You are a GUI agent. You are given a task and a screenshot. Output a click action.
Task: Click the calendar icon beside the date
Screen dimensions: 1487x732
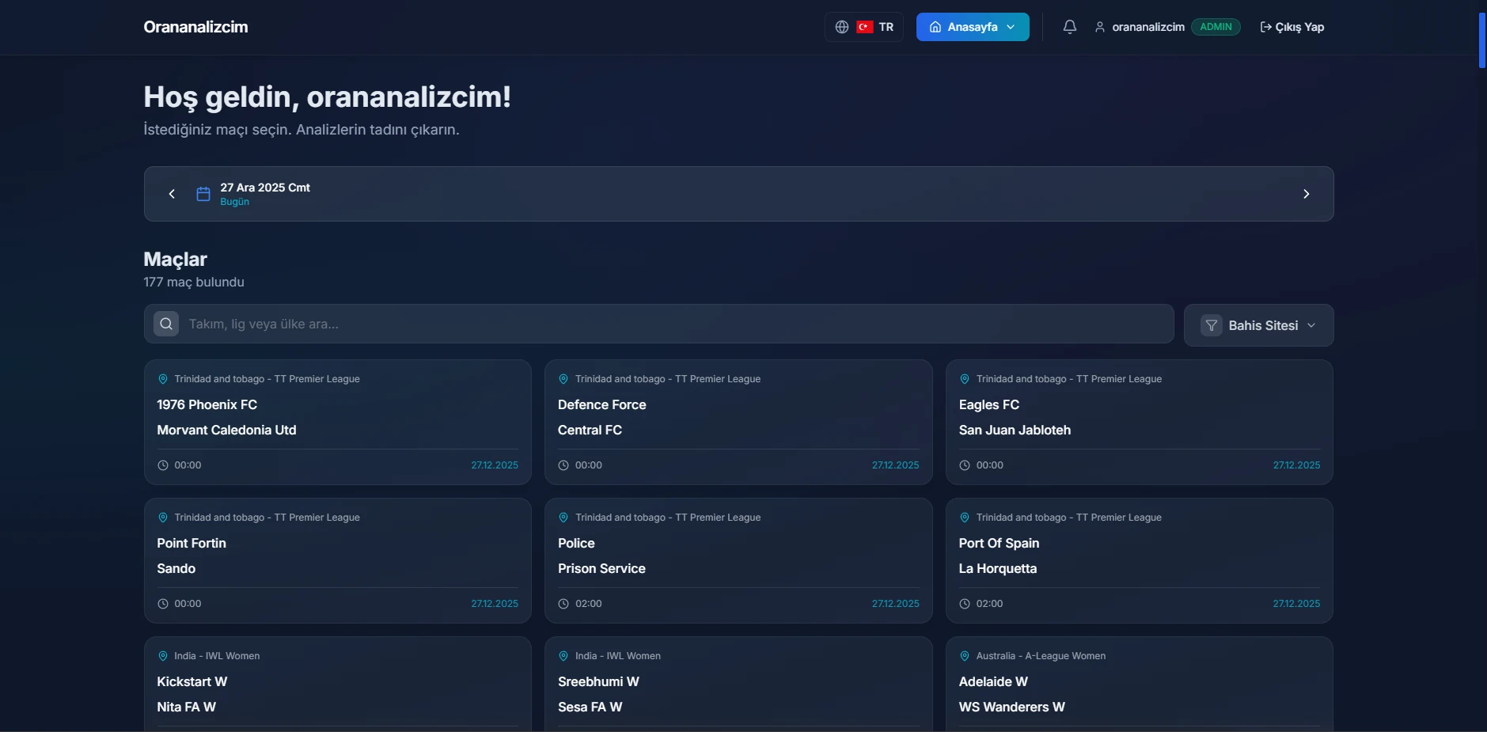click(203, 194)
